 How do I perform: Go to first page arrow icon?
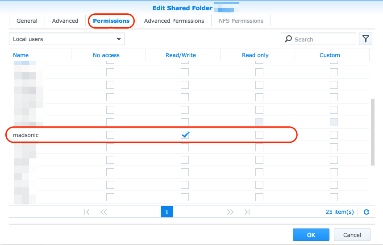87,212
